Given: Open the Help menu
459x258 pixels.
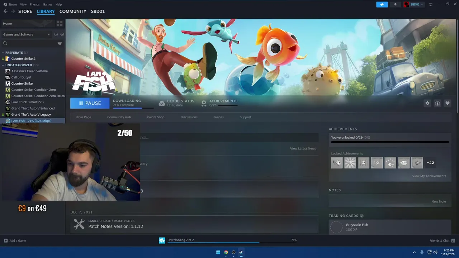Looking at the screenshot, I should 58,4.
